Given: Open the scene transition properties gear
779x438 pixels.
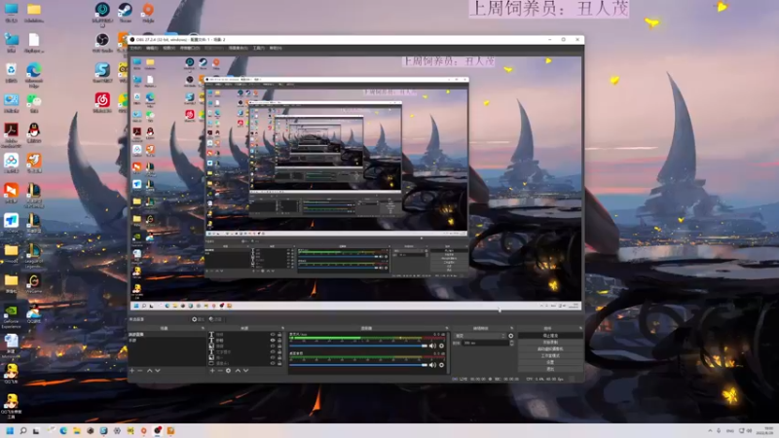Looking at the screenshot, I should click(x=510, y=336).
